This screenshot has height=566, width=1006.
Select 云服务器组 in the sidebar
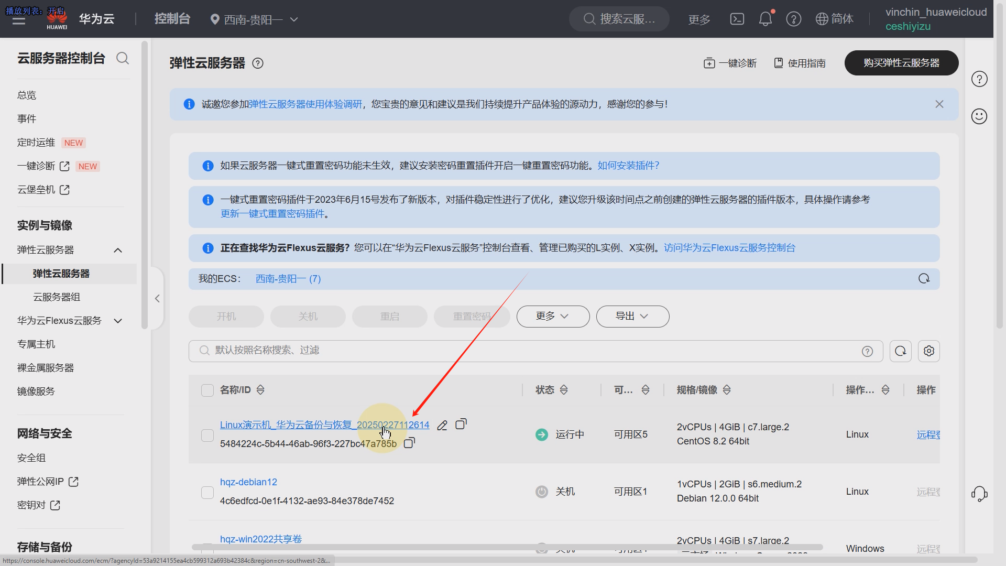(57, 297)
